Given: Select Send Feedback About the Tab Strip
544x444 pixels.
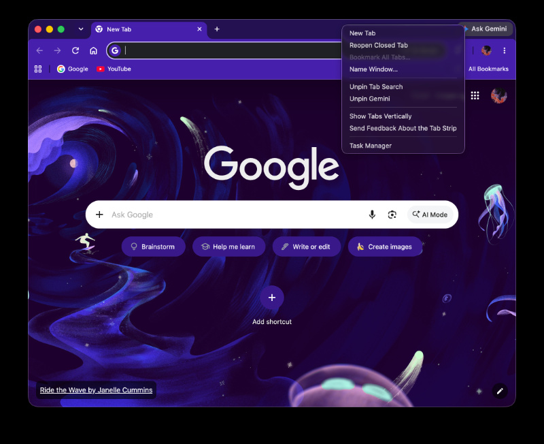Looking at the screenshot, I should pyautogui.click(x=403, y=128).
